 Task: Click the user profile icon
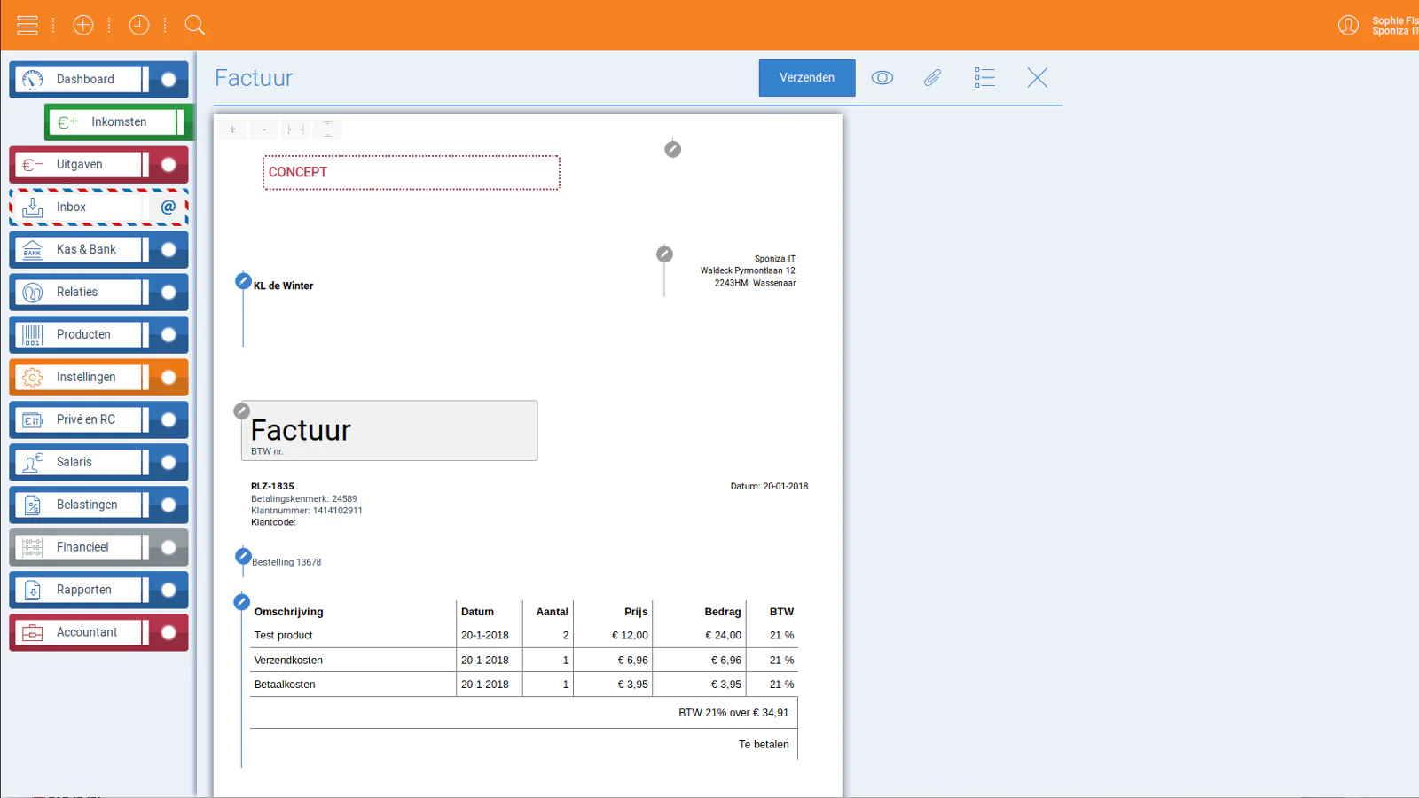1348,26
